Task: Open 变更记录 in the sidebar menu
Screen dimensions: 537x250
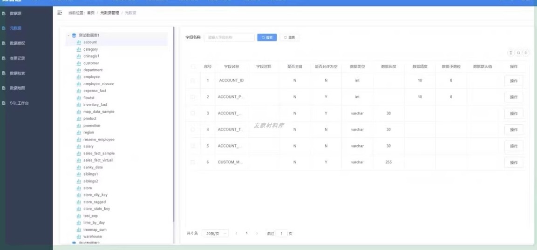Action: (17, 58)
